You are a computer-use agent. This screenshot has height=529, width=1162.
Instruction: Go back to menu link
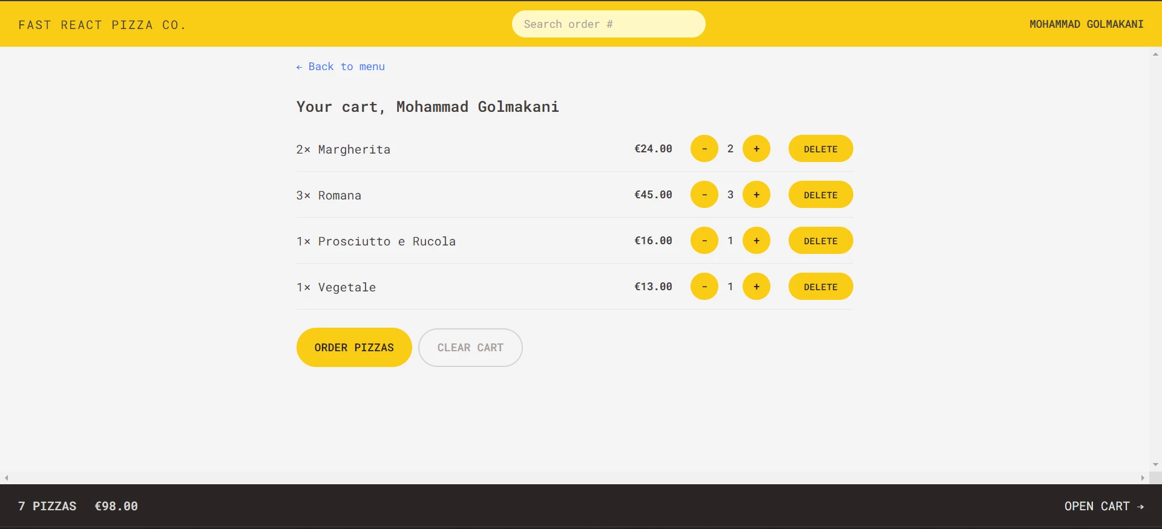[341, 67]
